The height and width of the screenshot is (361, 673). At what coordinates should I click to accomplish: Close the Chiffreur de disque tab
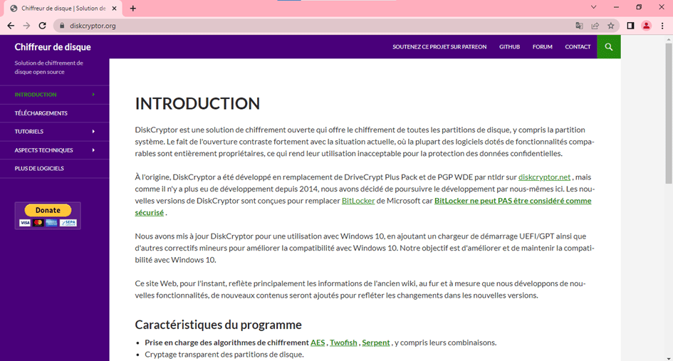point(114,8)
